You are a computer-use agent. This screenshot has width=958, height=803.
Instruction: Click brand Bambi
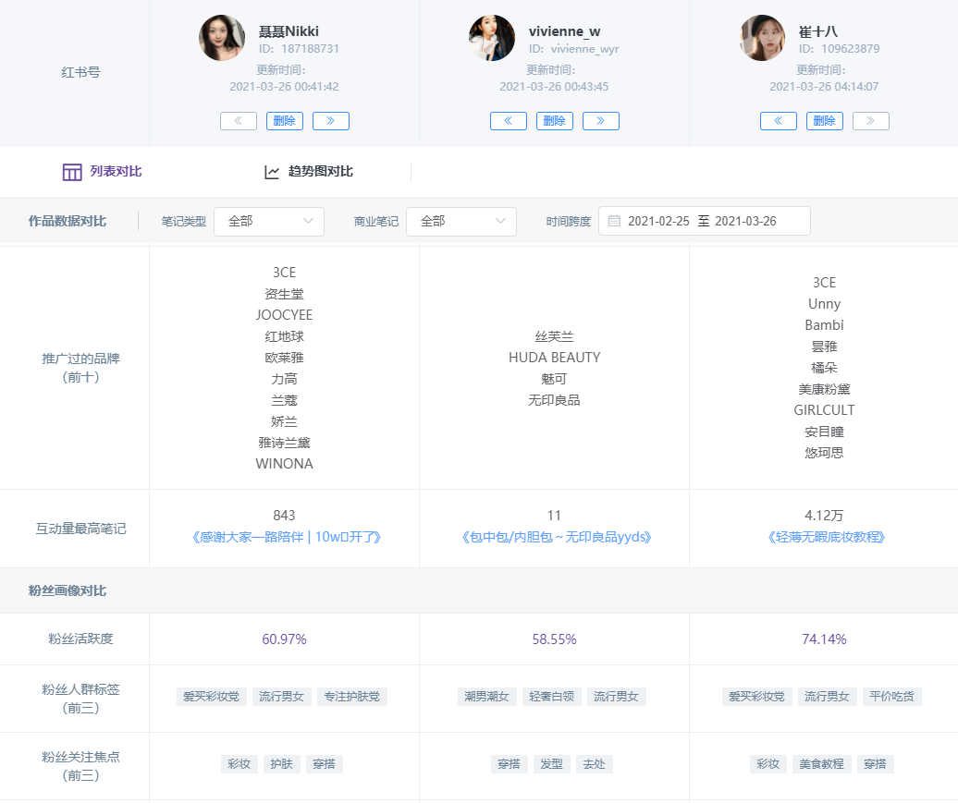coord(824,325)
